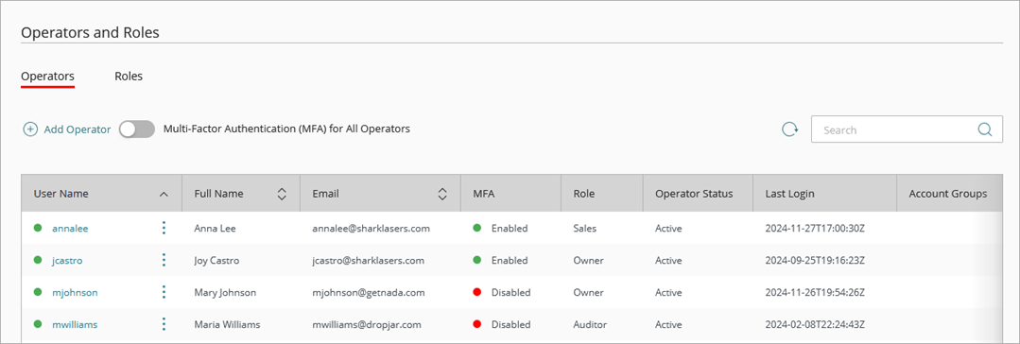Click Anna Lee's green MFA Enabled dot
This screenshot has height=344, width=1020.
477,229
